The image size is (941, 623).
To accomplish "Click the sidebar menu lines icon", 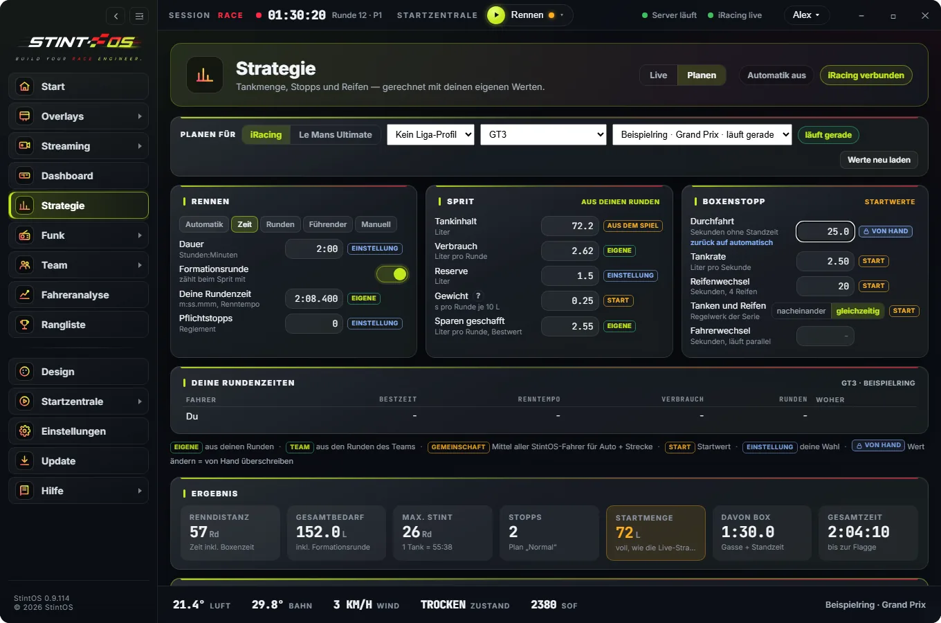I will point(139,16).
